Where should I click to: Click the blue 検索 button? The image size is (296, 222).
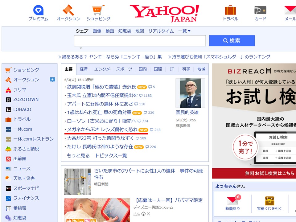click(232, 41)
